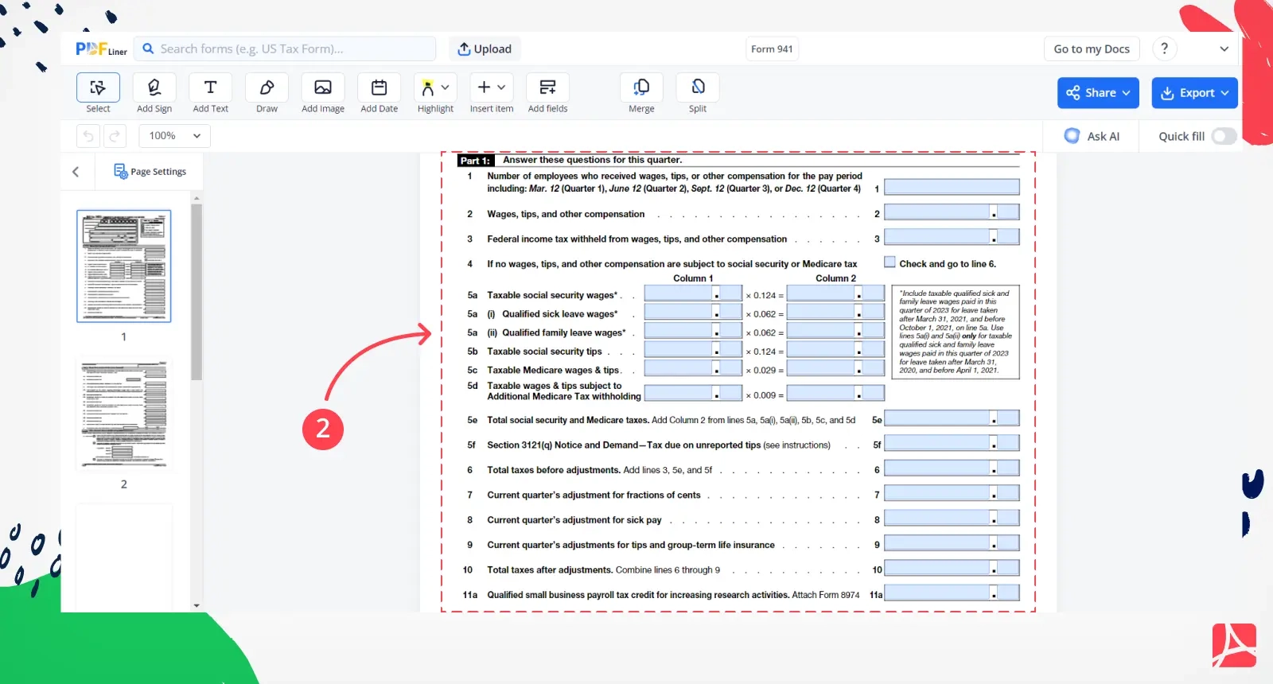Expand the Insert item dropdown arrow
The width and height of the screenshot is (1273, 684).
coord(501,87)
